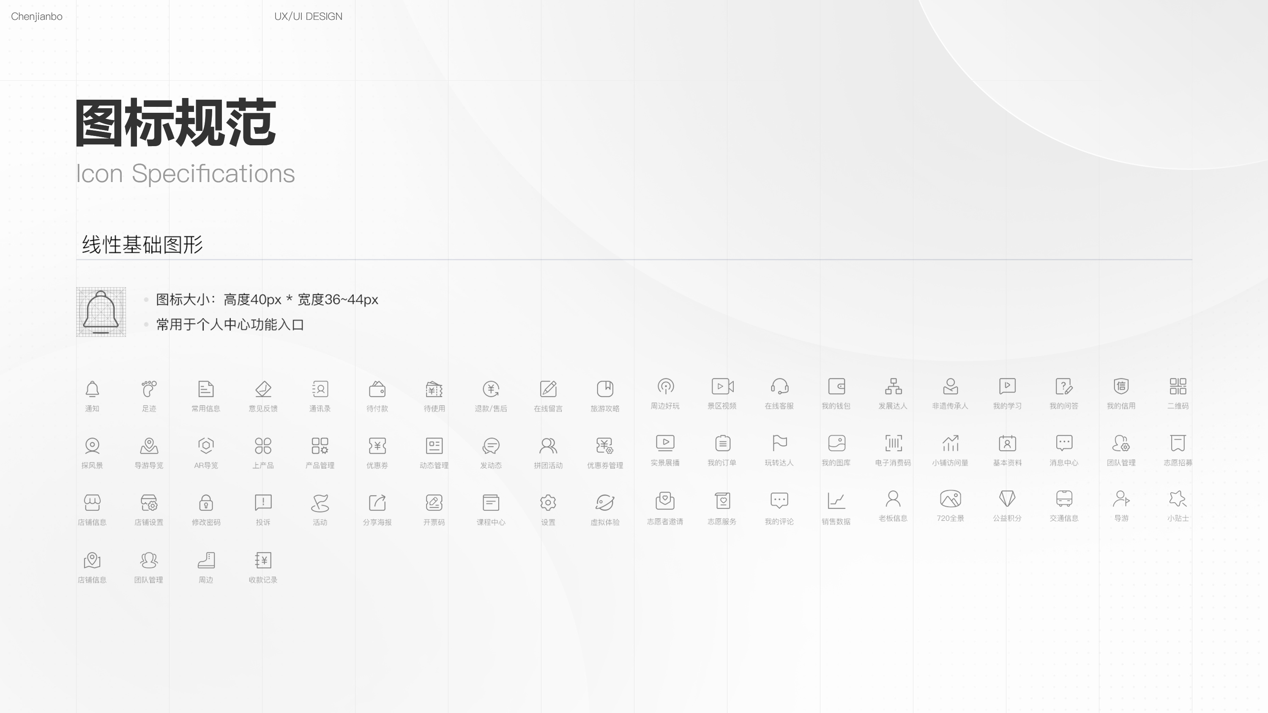Click the Chenjianbo header text
The image size is (1268, 713).
coord(36,16)
